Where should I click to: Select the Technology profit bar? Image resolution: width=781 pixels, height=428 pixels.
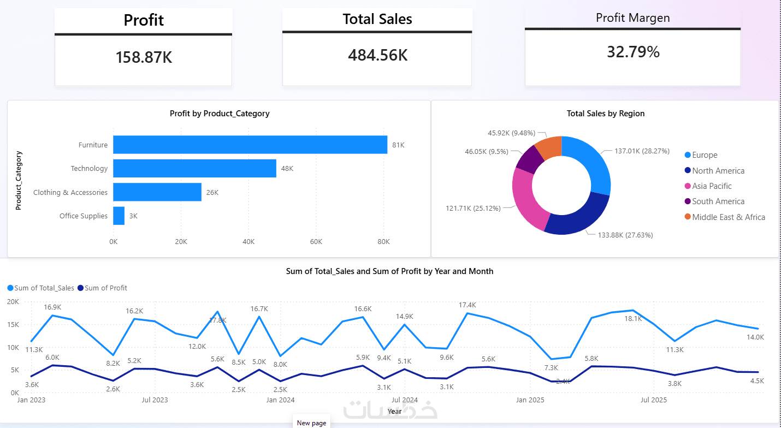click(x=194, y=168)
